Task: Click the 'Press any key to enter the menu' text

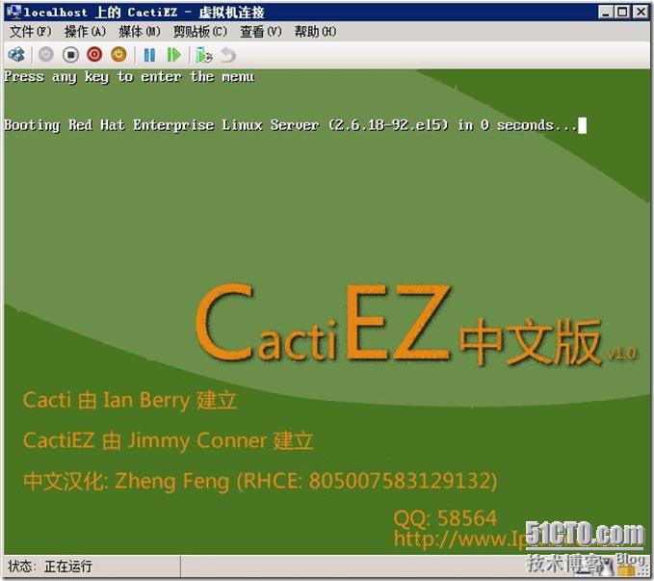Action: (129, 77)
